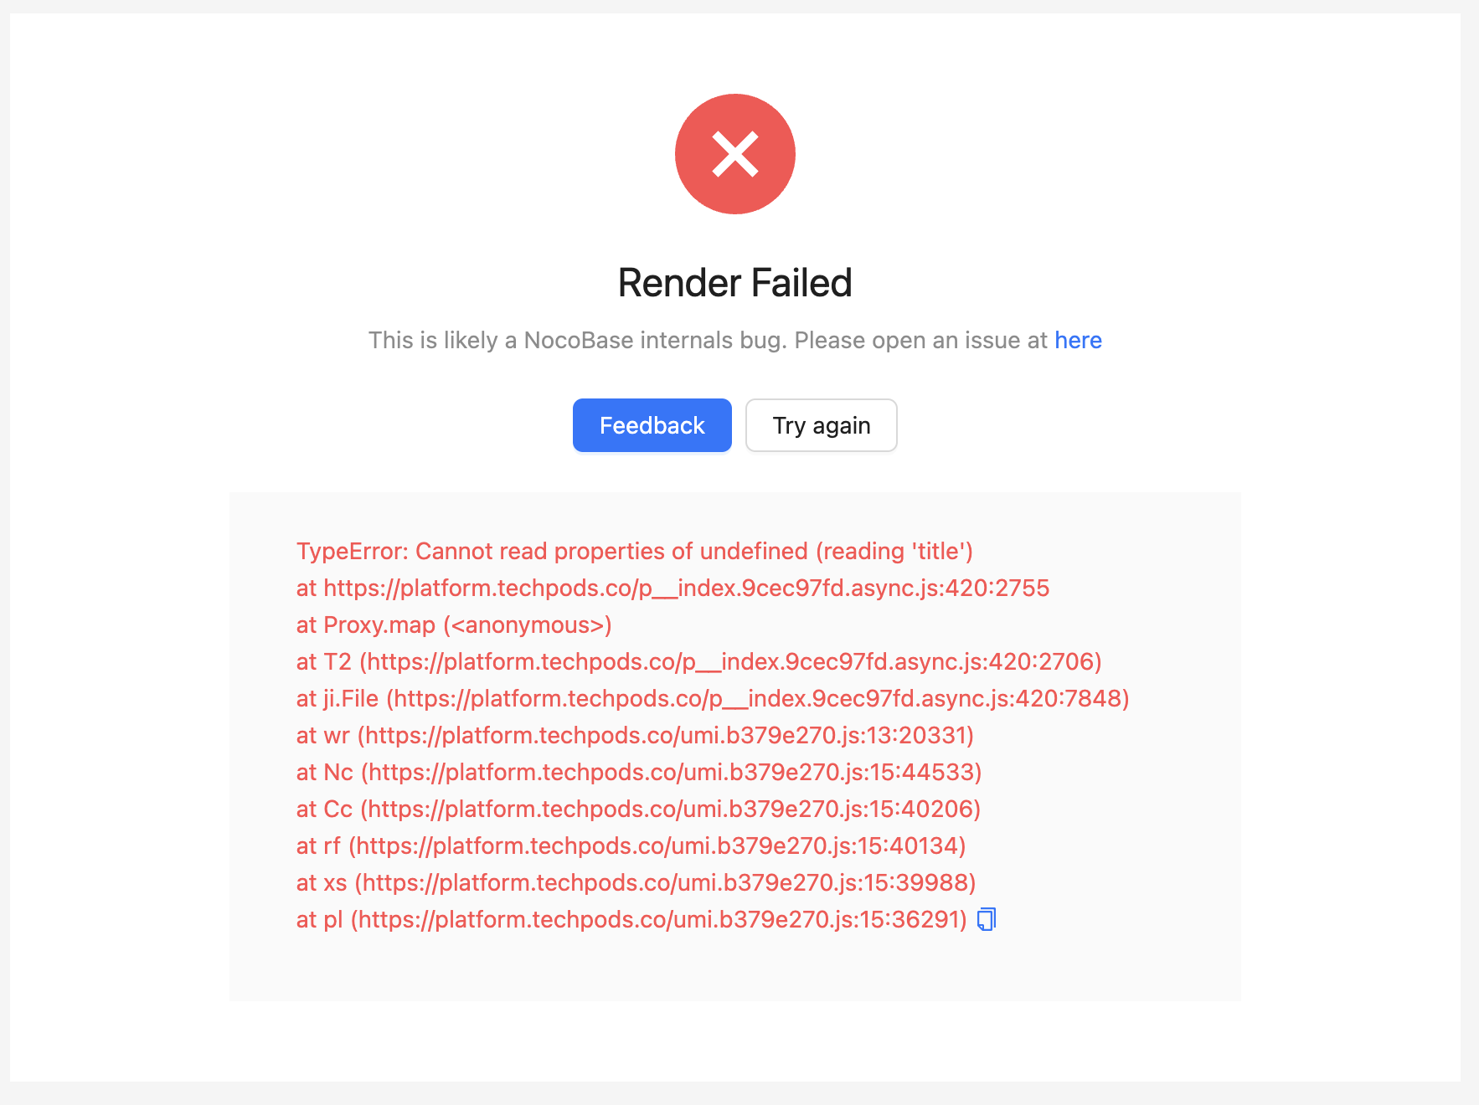
Task: Select the ji.File stack frame entry
Action: coord(712,698)
